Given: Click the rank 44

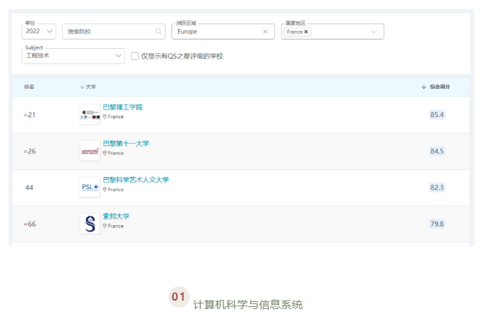Looking at the screenshot, I should (x=29, y=188).
